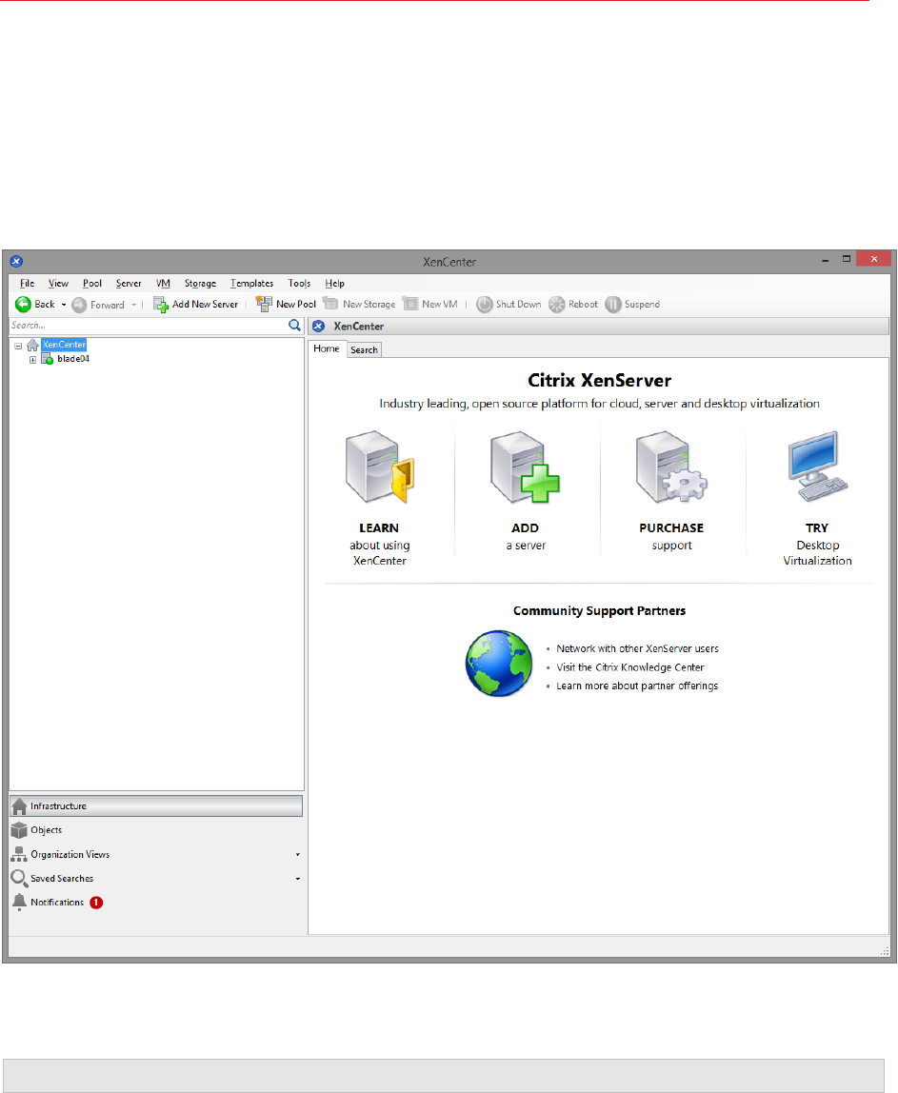Viewport: 898px width, 1093px height.
Task: Click the TRY Desktop Virtualization monitor icon
Action: (x=817, y=467)
